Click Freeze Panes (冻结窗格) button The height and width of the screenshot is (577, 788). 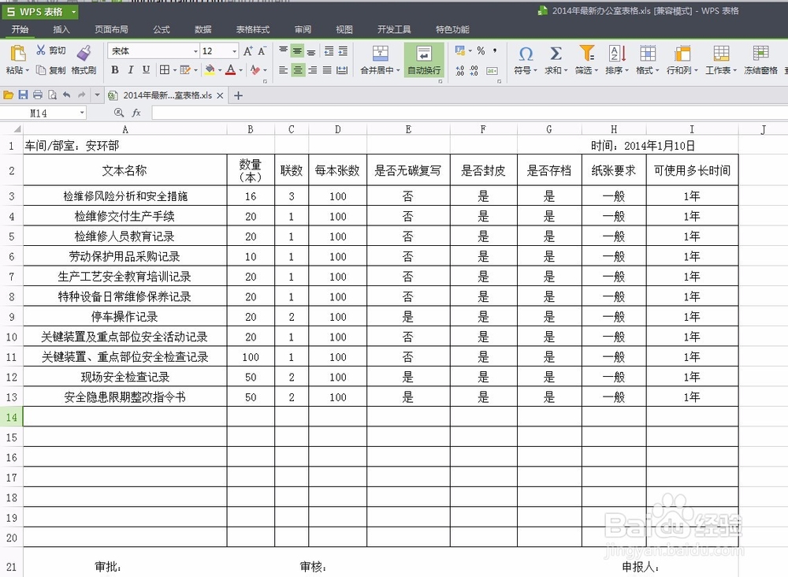pyautogui.click(x=761, y=61)
